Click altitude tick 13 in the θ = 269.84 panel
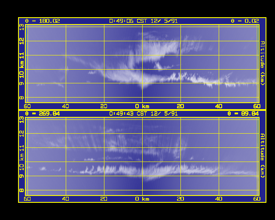This screenshot has height=220, width=275. (21, 119)
